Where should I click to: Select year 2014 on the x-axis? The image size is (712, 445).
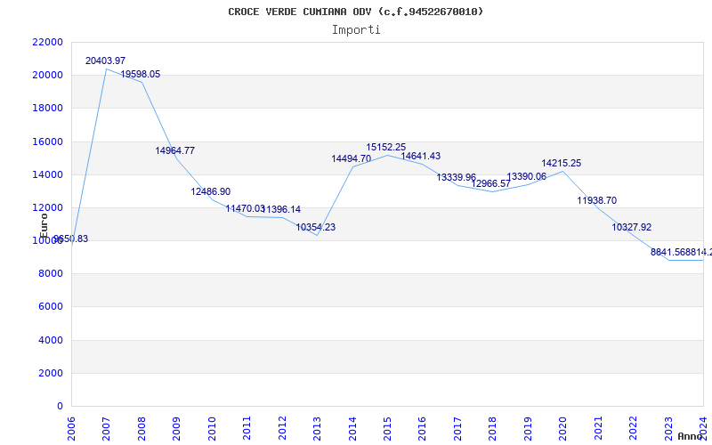tap(352, 428)
